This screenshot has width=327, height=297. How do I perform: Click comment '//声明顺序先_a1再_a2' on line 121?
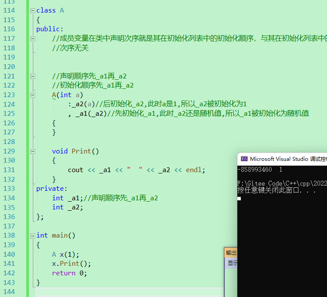click(x=89, y=76)
